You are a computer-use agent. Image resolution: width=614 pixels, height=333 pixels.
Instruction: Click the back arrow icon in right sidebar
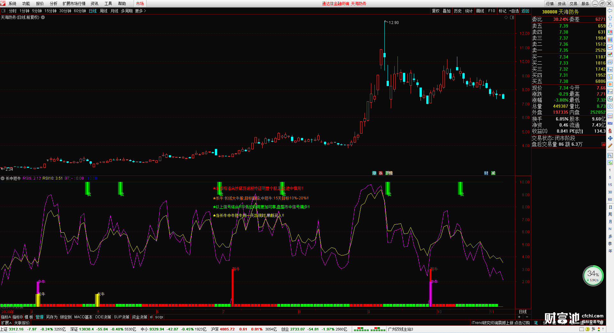[x=610, y=11]
